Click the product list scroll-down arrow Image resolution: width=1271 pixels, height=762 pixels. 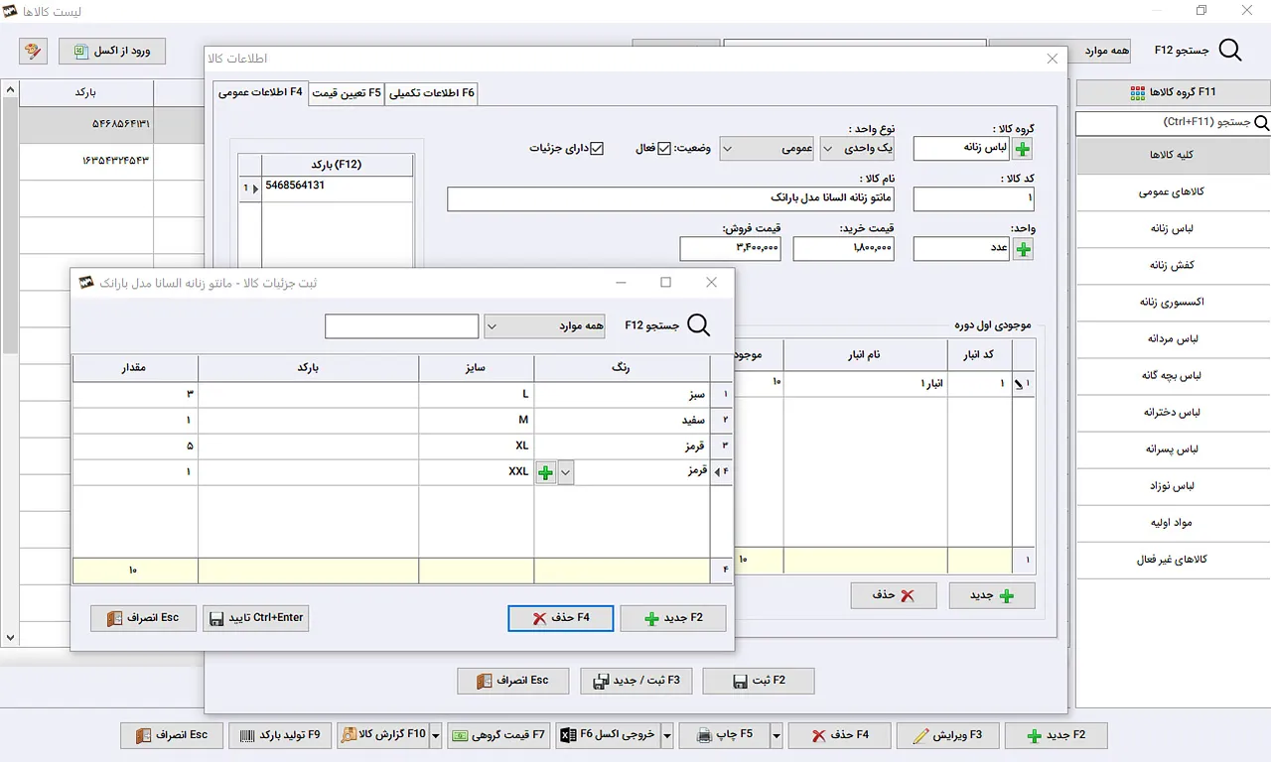(x=10, y=638)
